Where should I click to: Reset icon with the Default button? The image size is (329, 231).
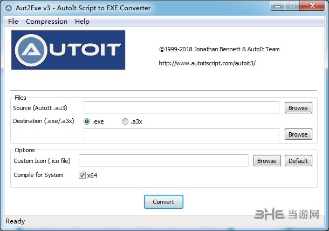click(298, 161)
